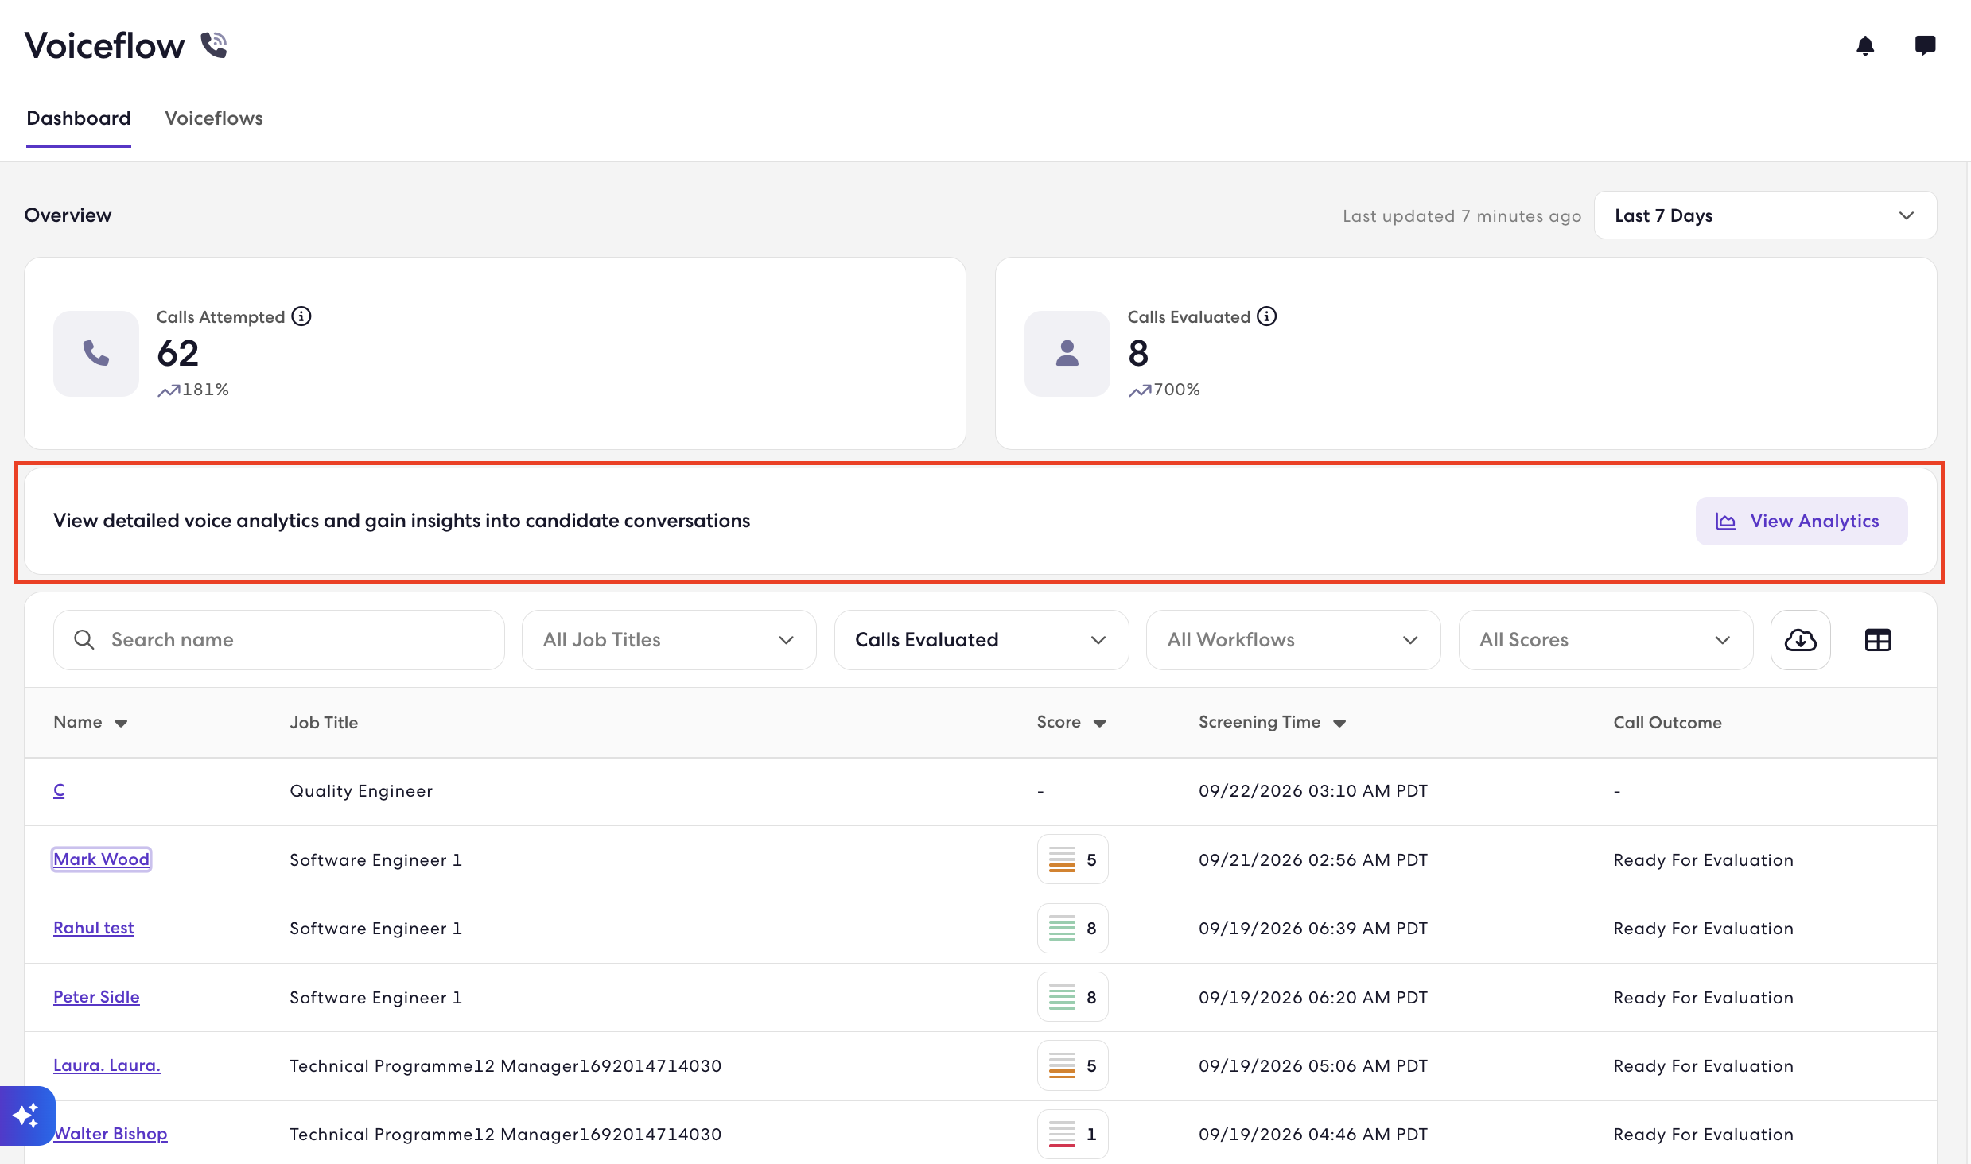The height and width of the screenshot is (1164, 1971).
Task: Expand the All Scores dropdown
Action: pyautogui.click(x=1606, y=640)
